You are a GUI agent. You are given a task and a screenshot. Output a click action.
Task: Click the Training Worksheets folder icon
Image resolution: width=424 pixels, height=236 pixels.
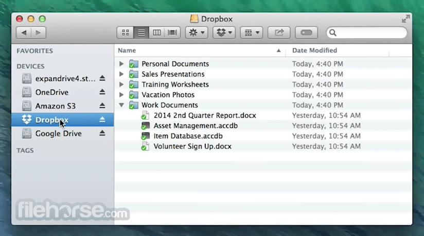[x=134, y=85]
